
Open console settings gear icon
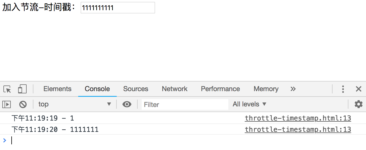click(359, 104)
